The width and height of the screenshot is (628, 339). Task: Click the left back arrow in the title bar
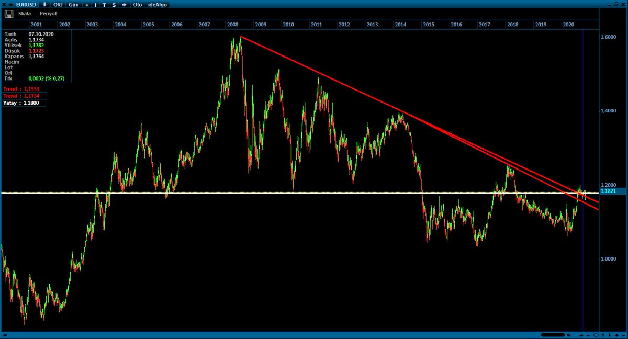tap(11, 5)
